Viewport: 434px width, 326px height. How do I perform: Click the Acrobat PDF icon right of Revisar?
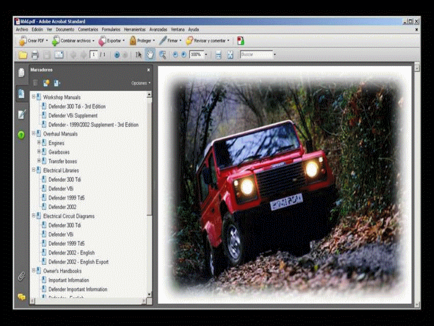pos(240,40)
